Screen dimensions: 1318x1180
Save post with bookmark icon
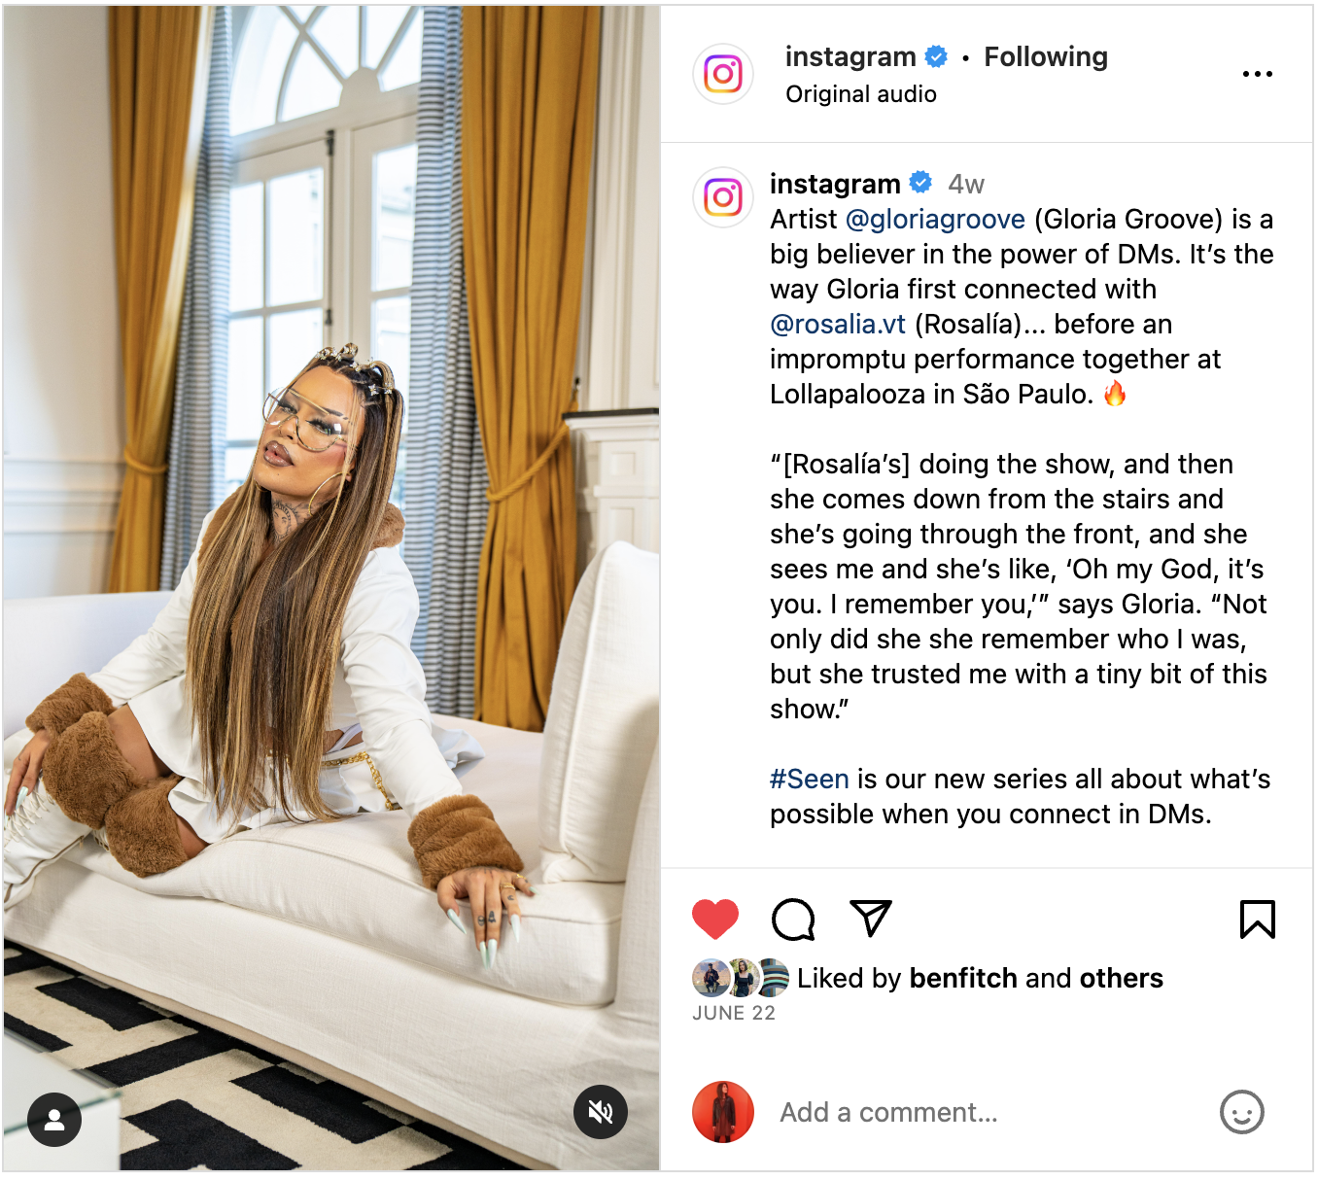[x=1257, y=920]
